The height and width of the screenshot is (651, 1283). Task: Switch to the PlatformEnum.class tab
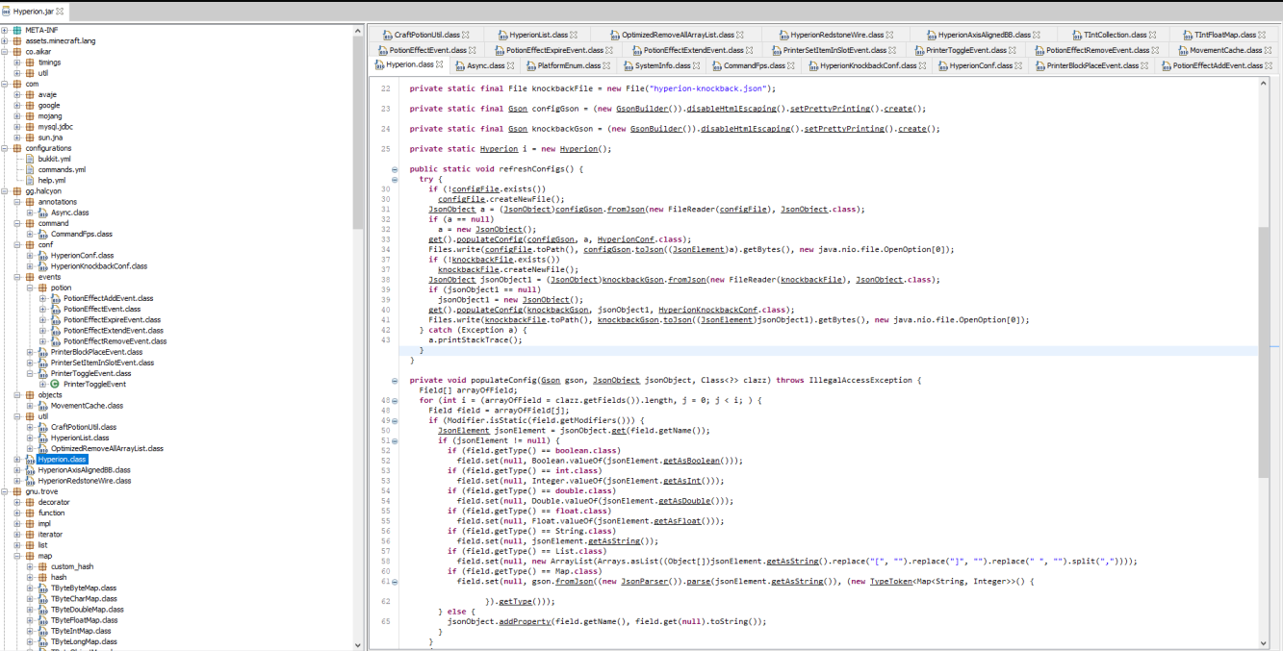[x=569, y=65]
